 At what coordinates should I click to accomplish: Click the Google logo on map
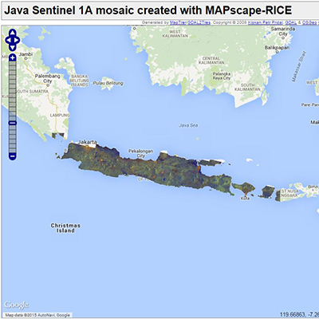click(x=16, y=305)
